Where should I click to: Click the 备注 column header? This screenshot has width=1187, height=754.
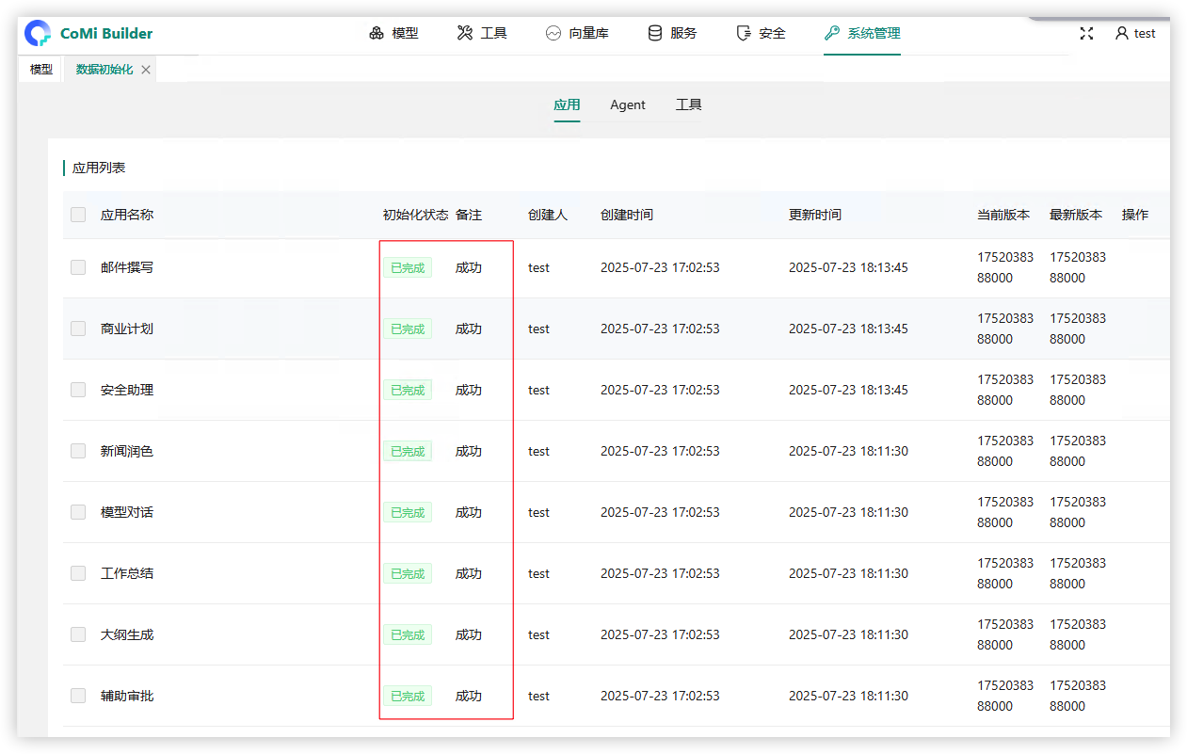469,215
